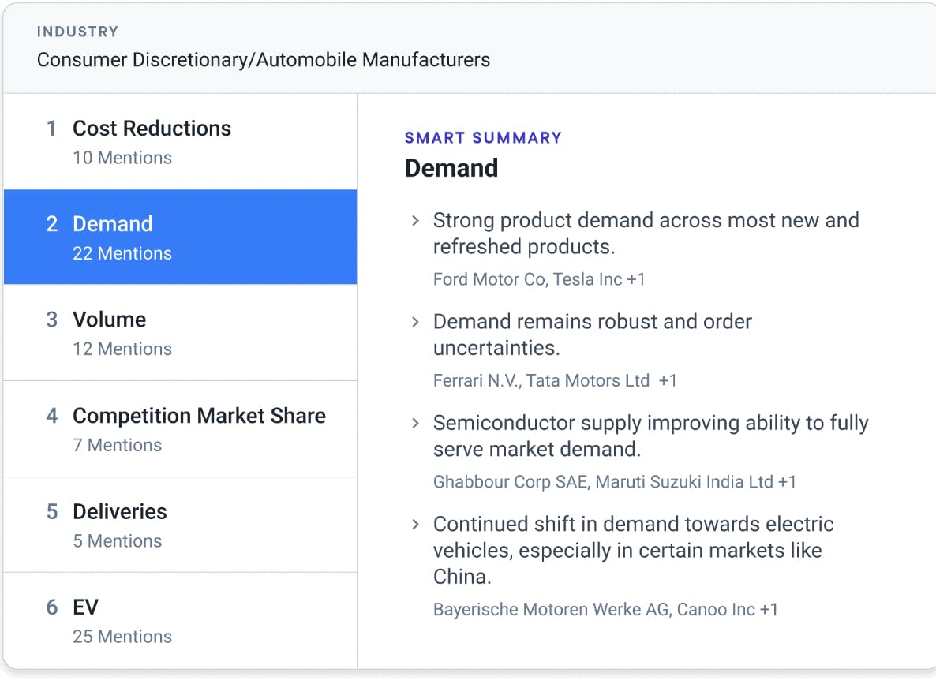This screenshot has height=699, width=936.
Task: Open the Deliveries topic
Action: [180, 525]
